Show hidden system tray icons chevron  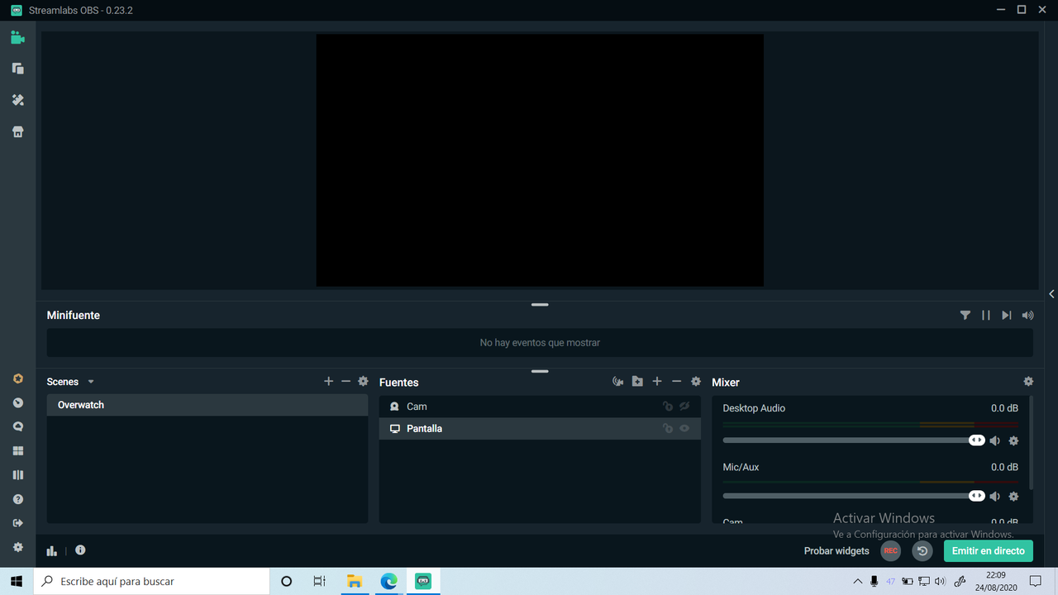point(856,581)
